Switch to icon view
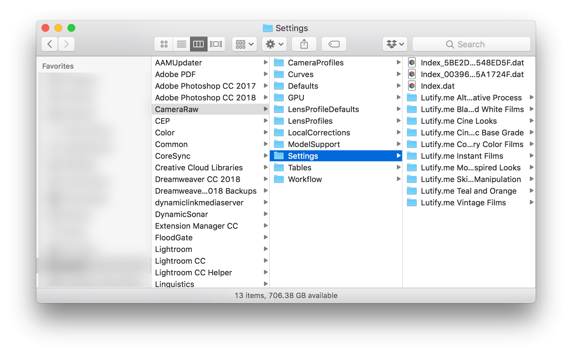 [x=164, y=44]
